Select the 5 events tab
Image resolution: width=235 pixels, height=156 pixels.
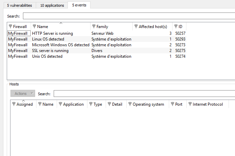pyautogui.click(x=79, y=5)
